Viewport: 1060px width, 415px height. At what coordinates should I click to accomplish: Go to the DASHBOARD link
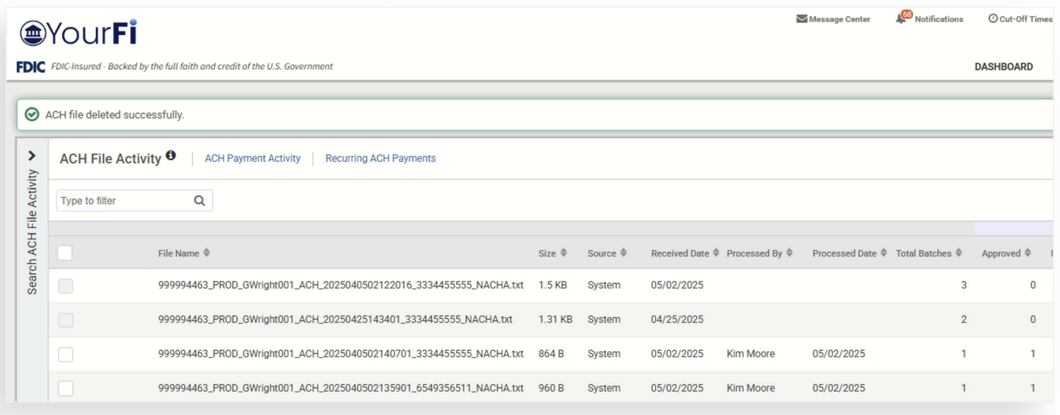pos(1003,67)
